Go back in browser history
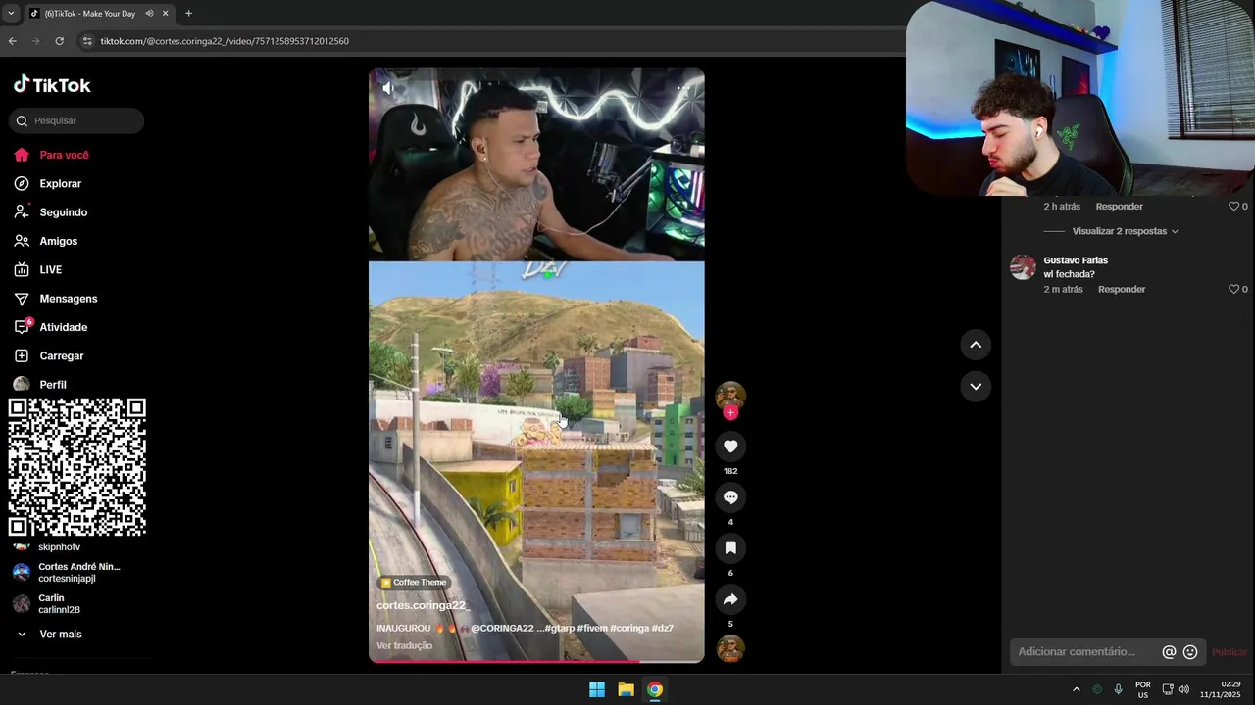 [12, 41]
